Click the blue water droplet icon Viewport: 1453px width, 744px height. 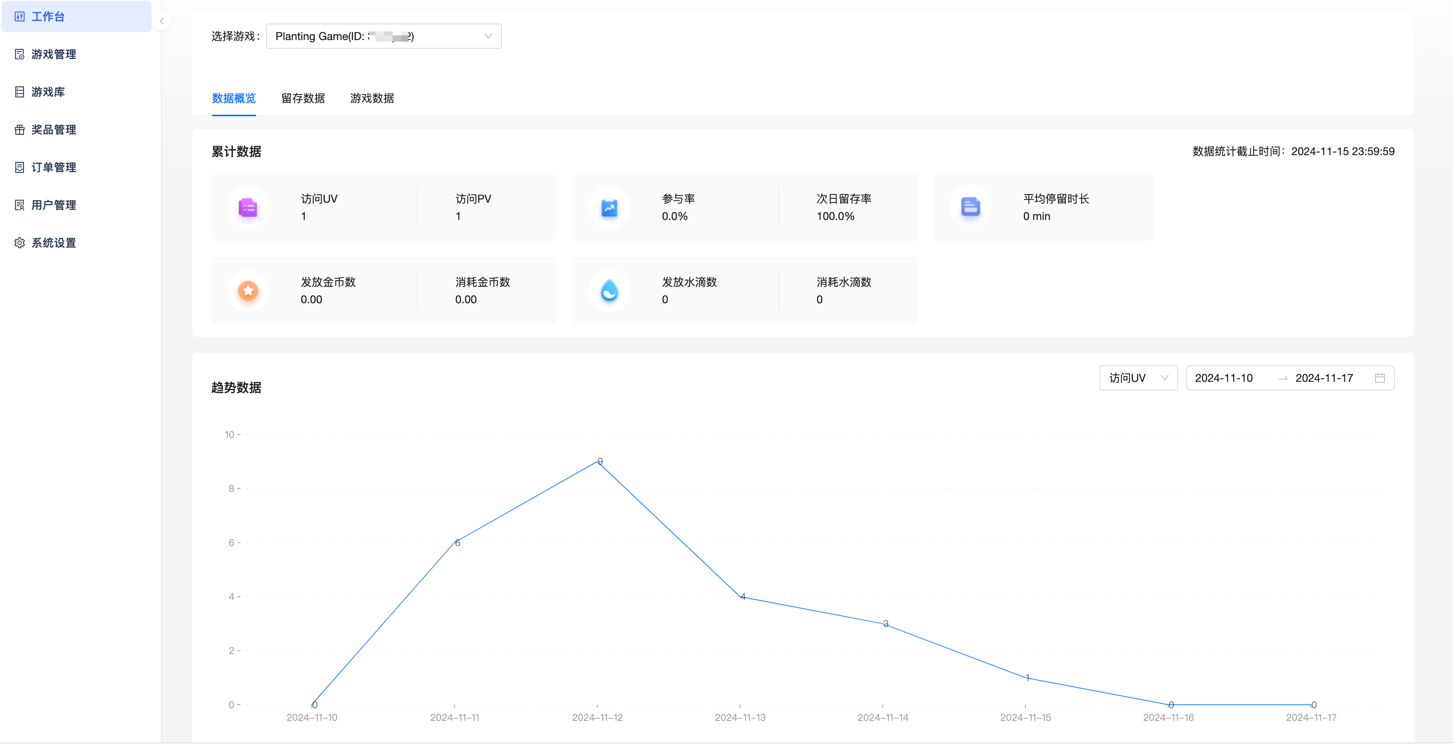coord(609,291)
